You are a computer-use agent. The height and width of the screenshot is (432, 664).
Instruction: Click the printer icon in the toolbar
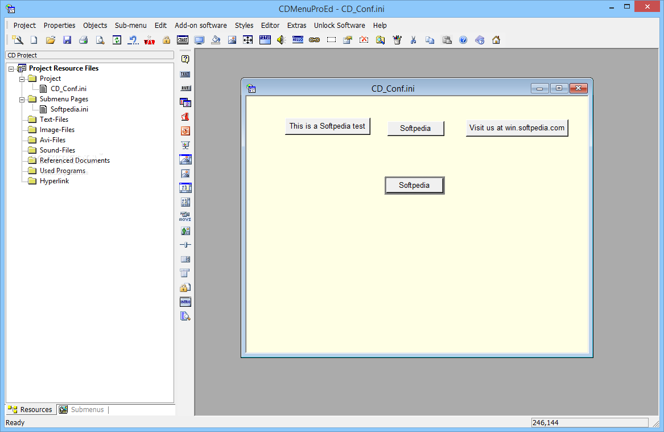[84, 40]
